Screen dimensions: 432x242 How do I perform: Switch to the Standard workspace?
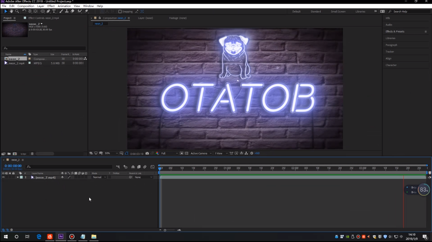tap(316, 12)
